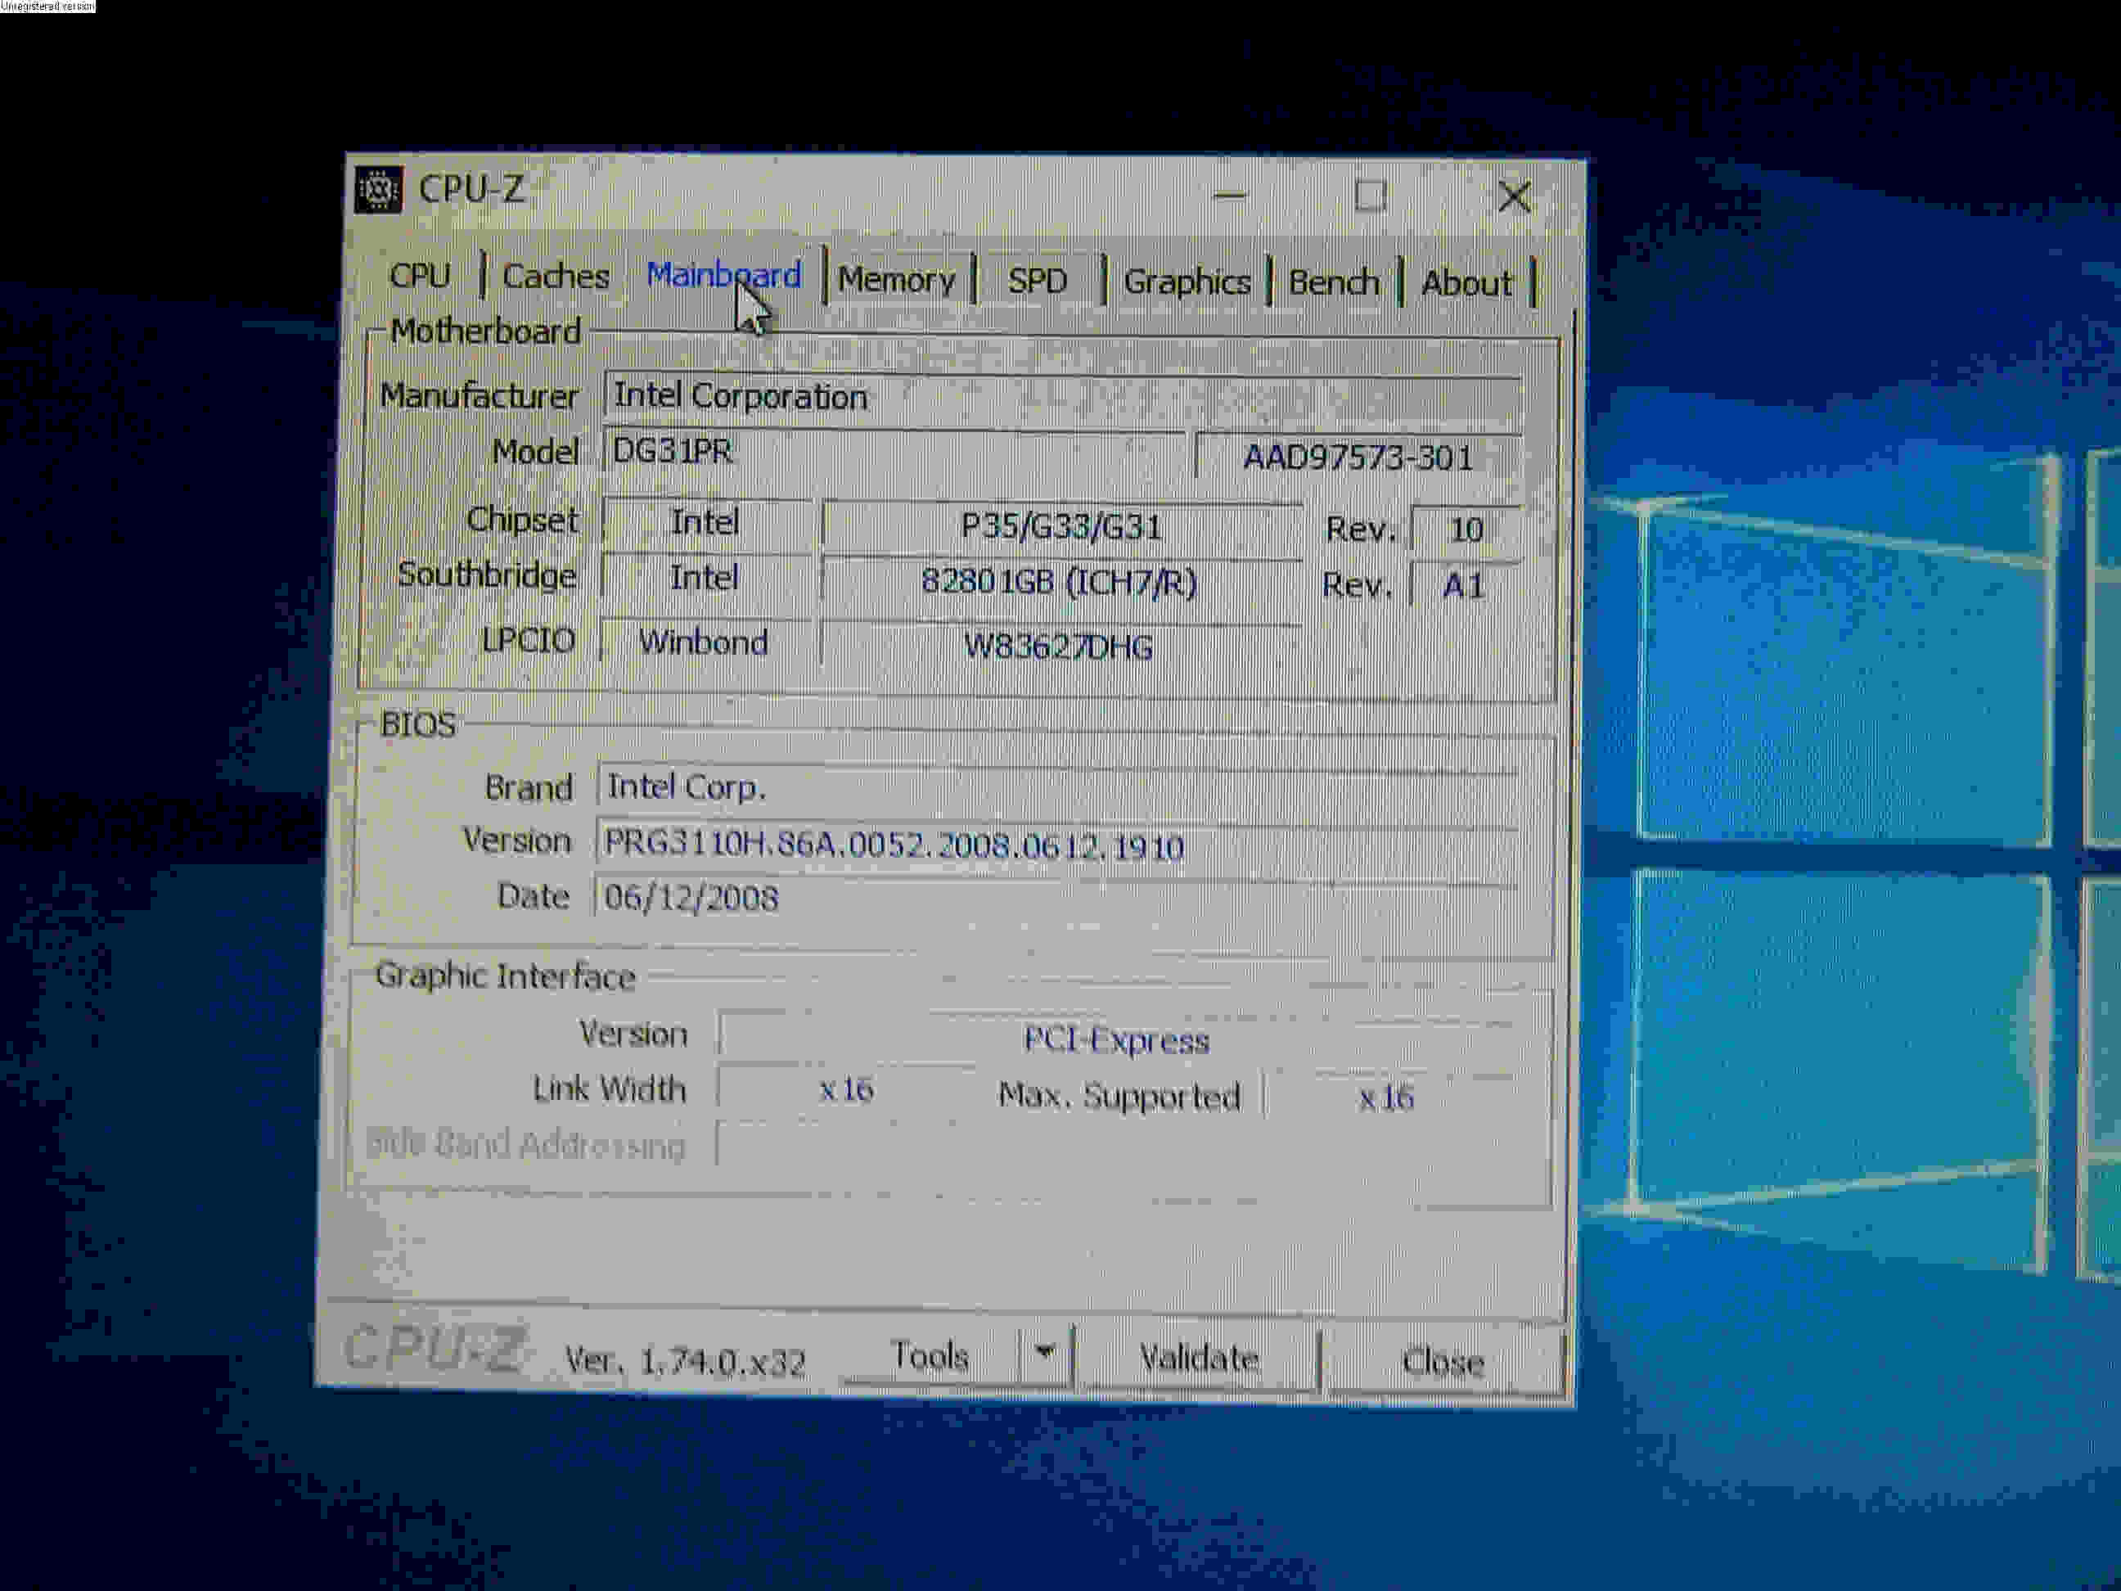2121x1591 pixels.
Task: Open the Bench tab
Action: pos(1334,282)
